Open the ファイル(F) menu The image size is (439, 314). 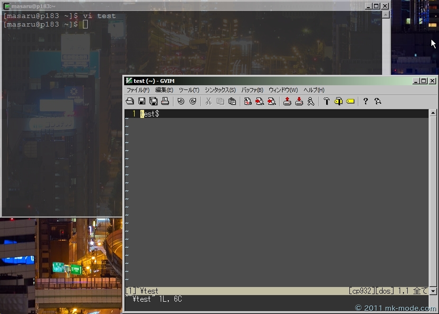click(x=138, y=90)
